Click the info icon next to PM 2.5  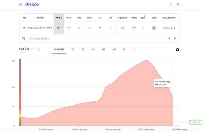click(38, 49)
